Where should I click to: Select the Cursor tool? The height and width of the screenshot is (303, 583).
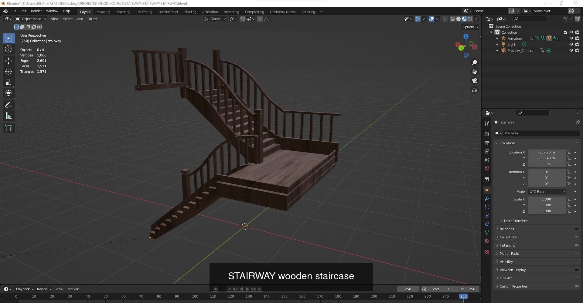[x=9, y=49]
